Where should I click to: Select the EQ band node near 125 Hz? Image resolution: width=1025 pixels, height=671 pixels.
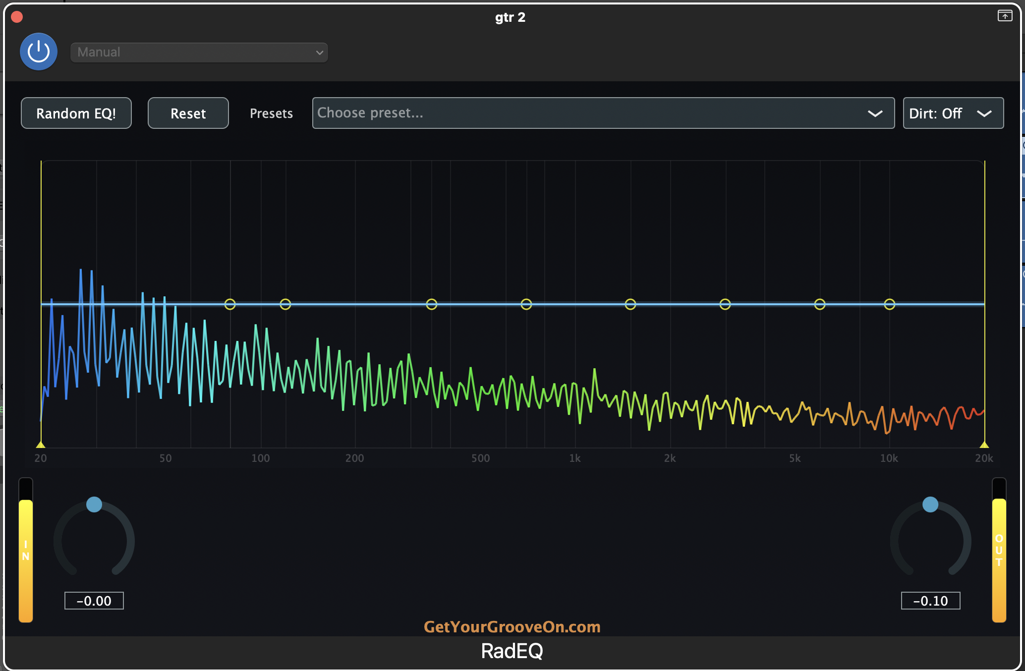[x=285, y=305]
